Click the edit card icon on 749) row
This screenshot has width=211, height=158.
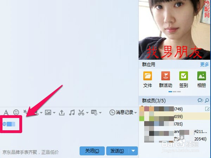(207, 109)
